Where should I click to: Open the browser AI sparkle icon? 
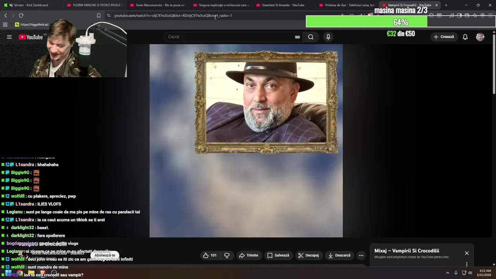tap(475, 15)
